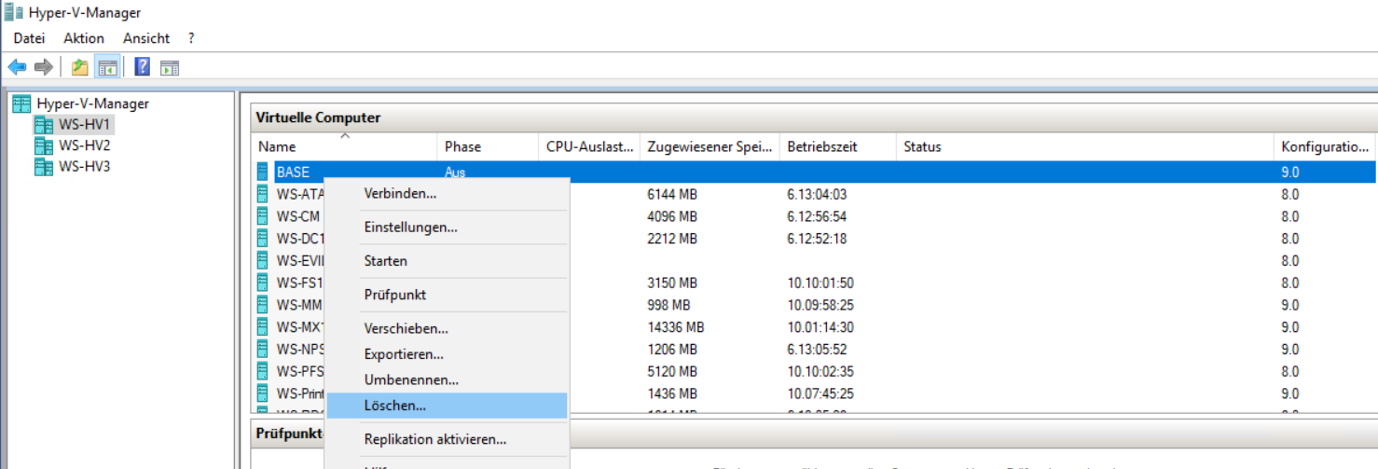Click the Hyper-V-Manager title bar app icon
The image size is (1378, 469).
[14, 12]
